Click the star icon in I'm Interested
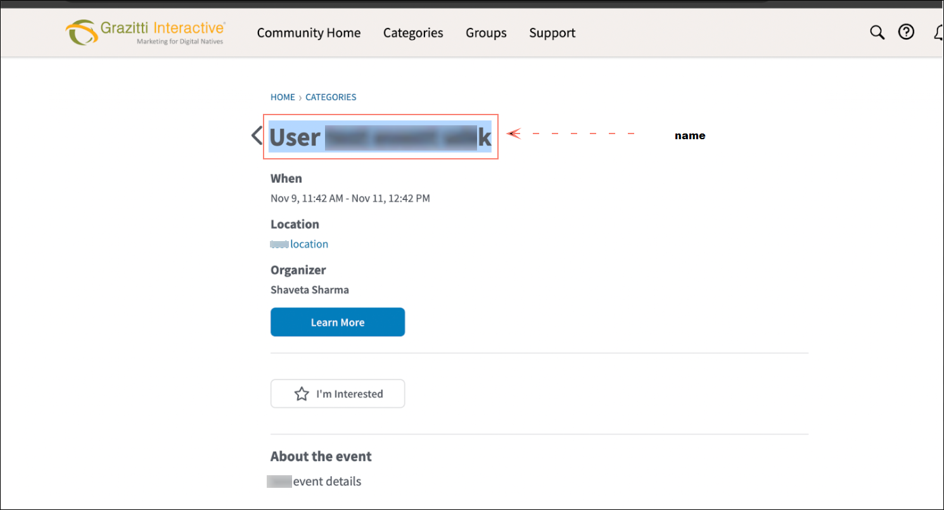 [302, 394]
